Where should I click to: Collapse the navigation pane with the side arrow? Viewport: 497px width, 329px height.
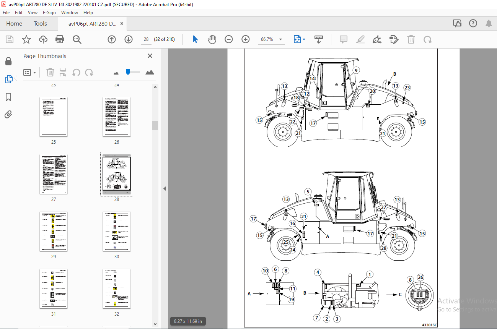pyautogui.click(x=165, y=188)
